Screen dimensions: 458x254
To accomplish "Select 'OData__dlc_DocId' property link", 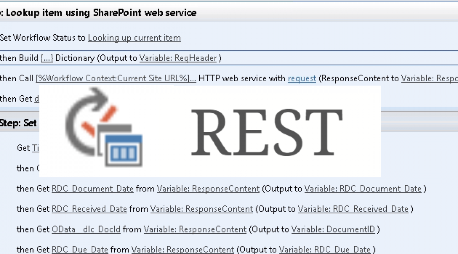I will (86, 229).
